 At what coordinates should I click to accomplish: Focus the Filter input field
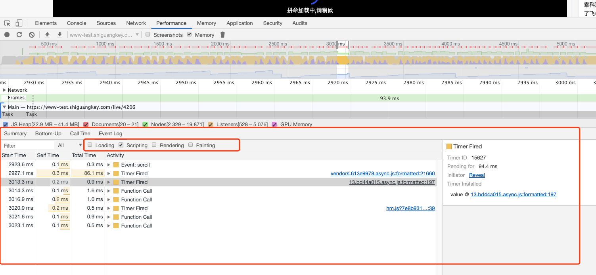(x=28, y=145)
